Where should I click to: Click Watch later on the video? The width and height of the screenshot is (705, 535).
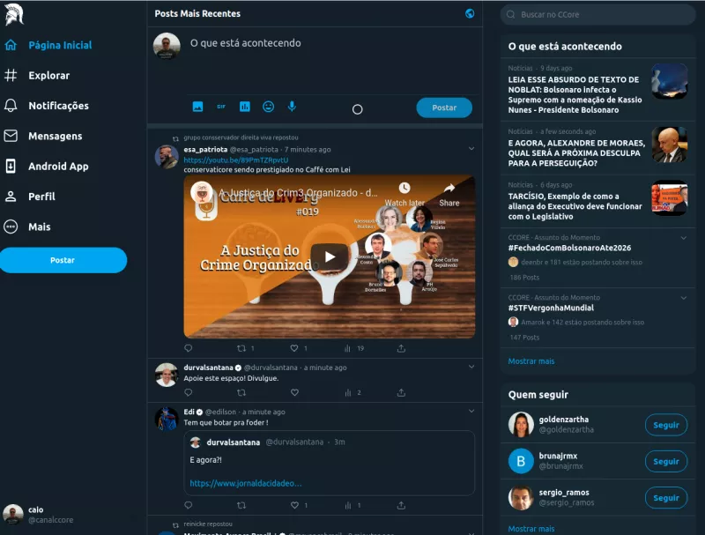(x=404, y=195)
